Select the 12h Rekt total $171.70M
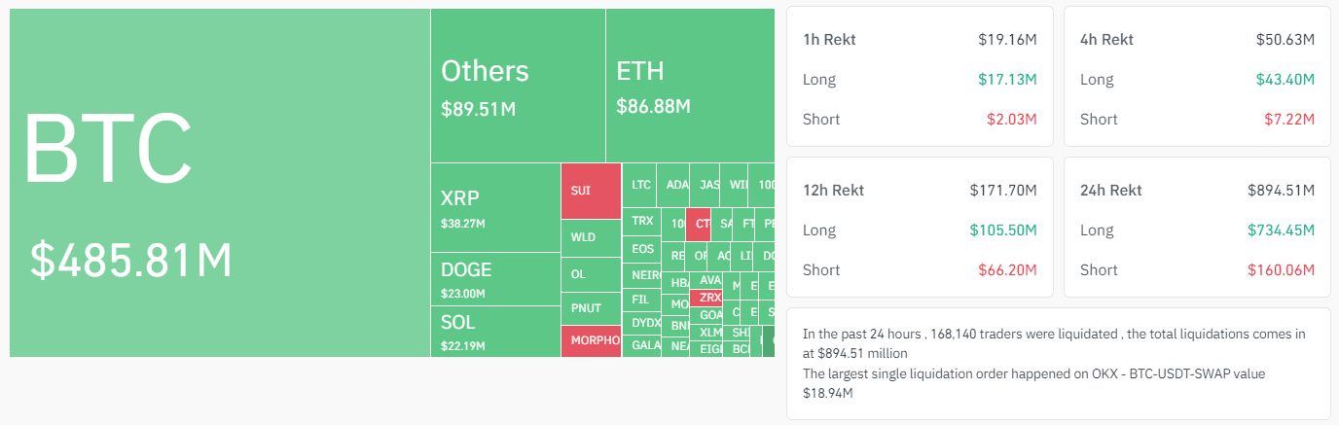Screen dimensions: 1339x425 (x=1003, y=191)
